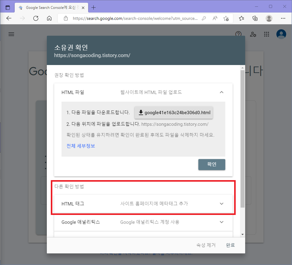Open the Google apps grid icon
292x265 pixels.
267,34
